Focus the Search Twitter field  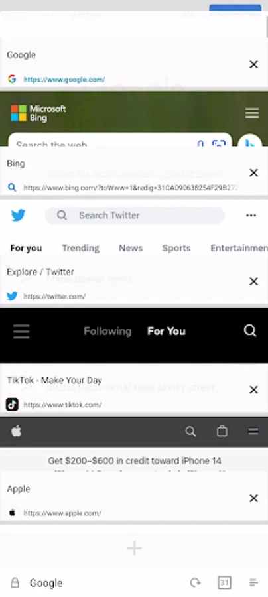pos(135,216)
